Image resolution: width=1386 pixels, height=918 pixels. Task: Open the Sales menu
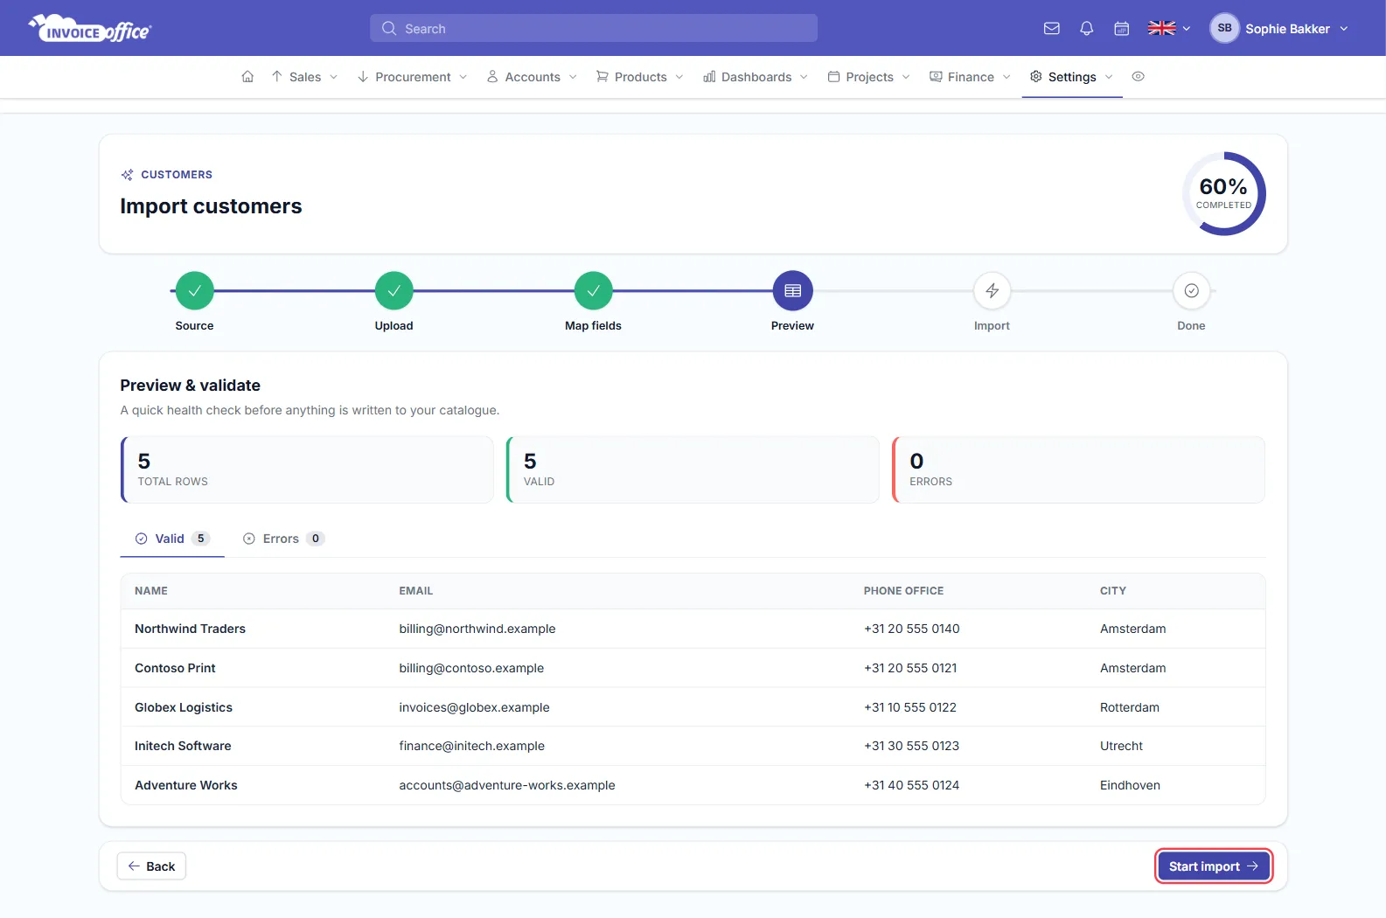point(305,77)
